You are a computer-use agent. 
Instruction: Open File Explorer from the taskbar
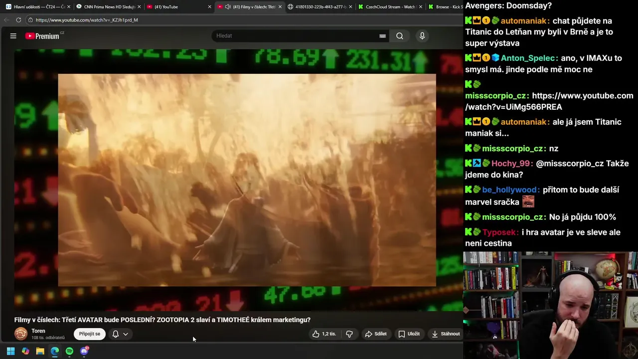click(x=40, y=351)
